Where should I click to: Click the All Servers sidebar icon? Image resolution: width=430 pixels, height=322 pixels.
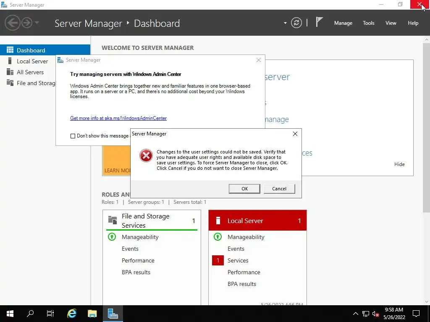(x=10, y=72)
